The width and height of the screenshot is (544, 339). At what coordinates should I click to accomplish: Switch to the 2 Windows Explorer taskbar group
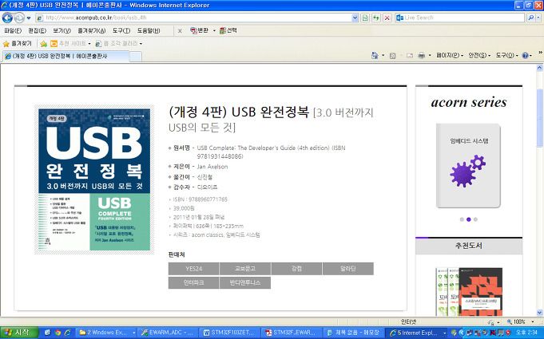[x=107, y=333]
